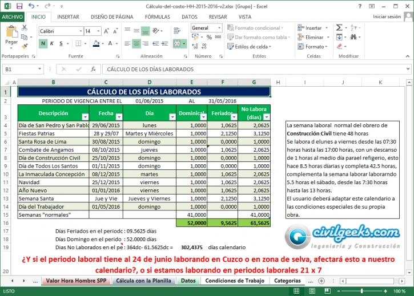Viewport: 414px width, 296px height.
Task: Open the FÓRMULAS ribbon tab
Action: click(157, 17)
